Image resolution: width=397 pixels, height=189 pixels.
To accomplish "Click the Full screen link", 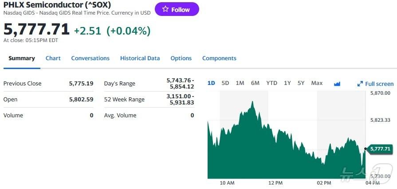I will point(379,84).
